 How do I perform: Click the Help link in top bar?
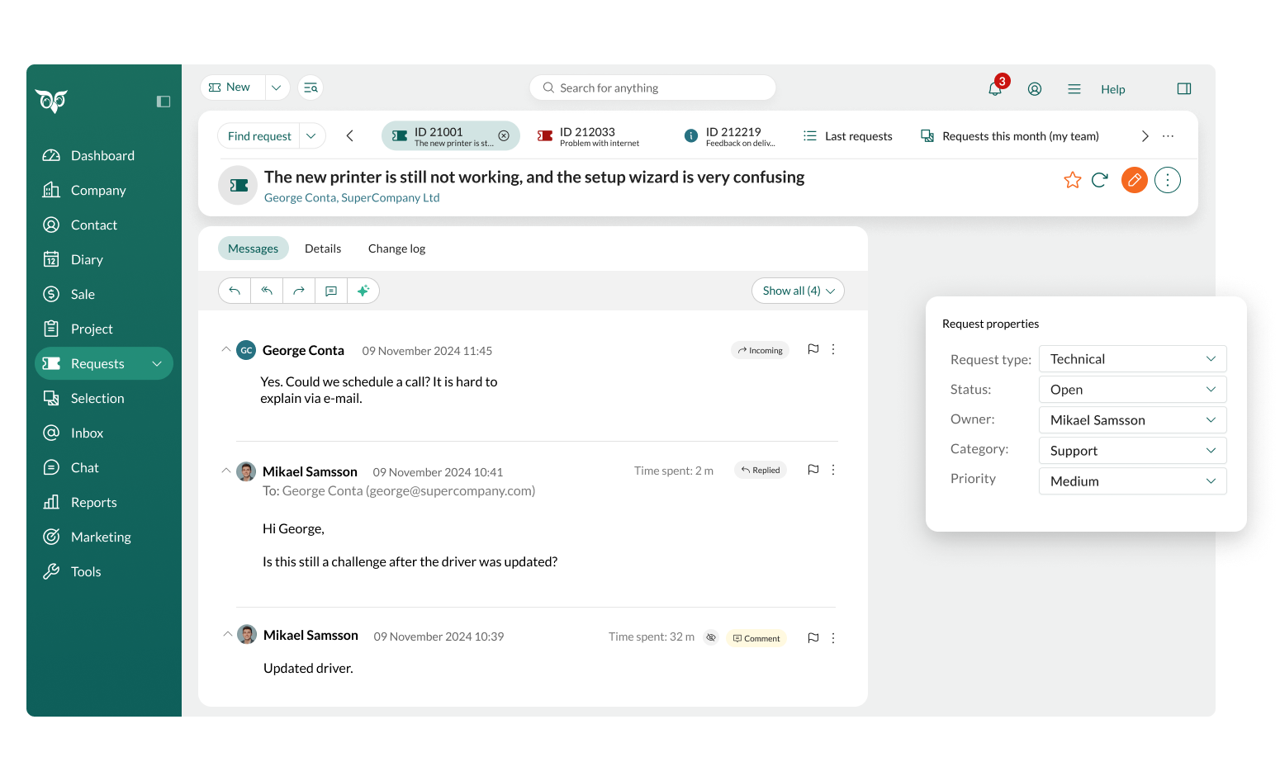coord(1112,89)
